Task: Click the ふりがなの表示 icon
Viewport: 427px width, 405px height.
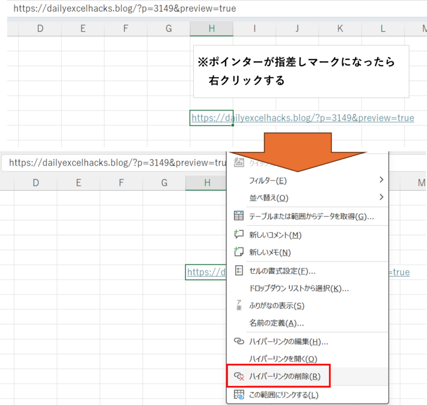Action: pyautogui.click(x=239, y=306)
